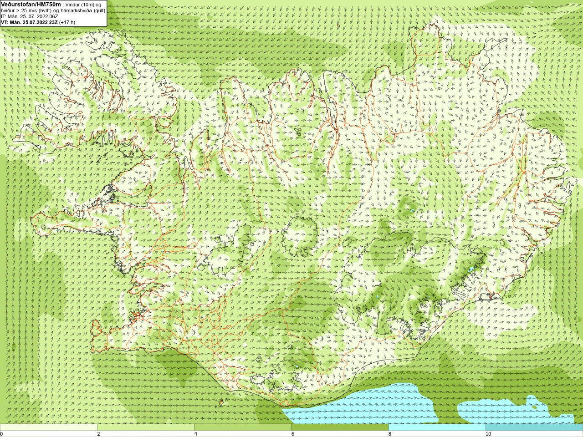Select the light green 2–4 legend segment
Screen dimensions: 583x437
click(x=146, y=427)
